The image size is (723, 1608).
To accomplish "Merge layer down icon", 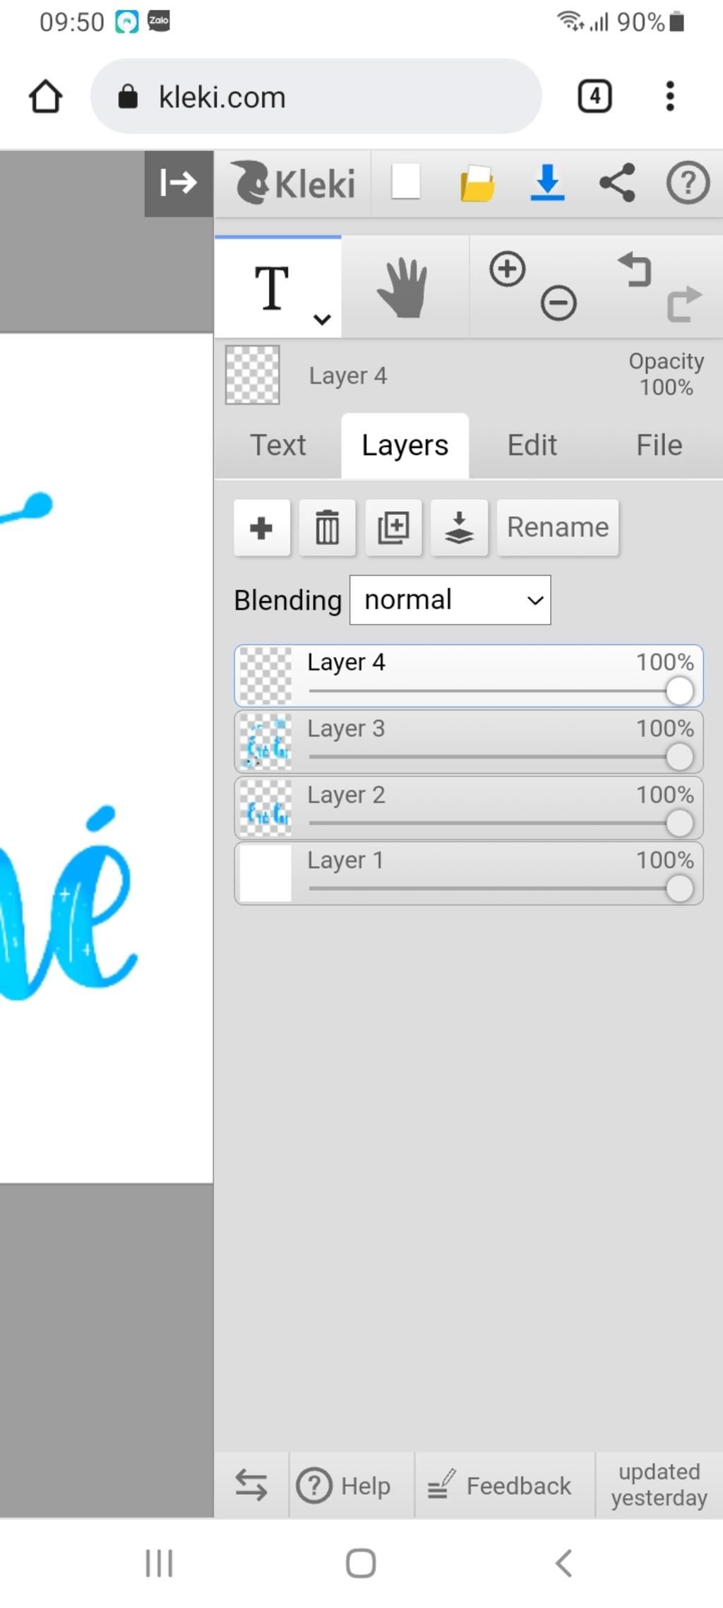I will (x=459, y=528).
